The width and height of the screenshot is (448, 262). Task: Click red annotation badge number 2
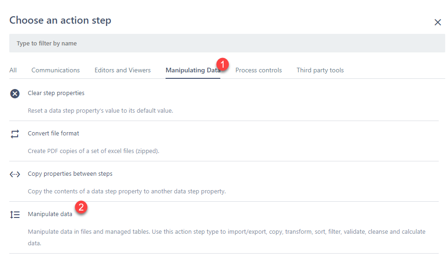[x=81, y=207]
